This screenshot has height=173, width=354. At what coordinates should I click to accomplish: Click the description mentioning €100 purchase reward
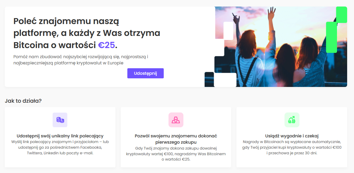coord(176,154)
